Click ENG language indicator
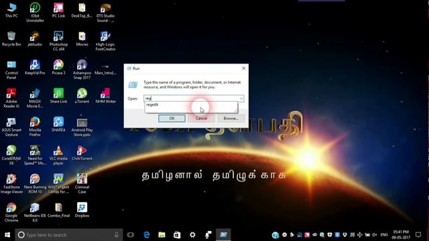Screen dimensions: 429x241 tap(384, 235)
